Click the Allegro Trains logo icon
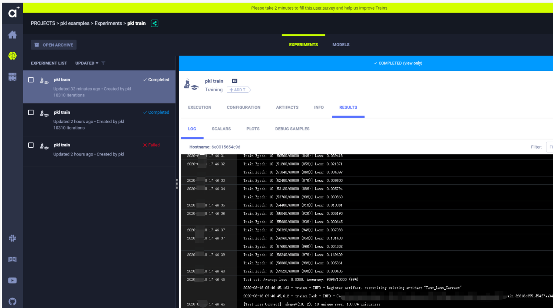Screen dimensions: 553x308 pyautogui.click(x=14, y=12)
